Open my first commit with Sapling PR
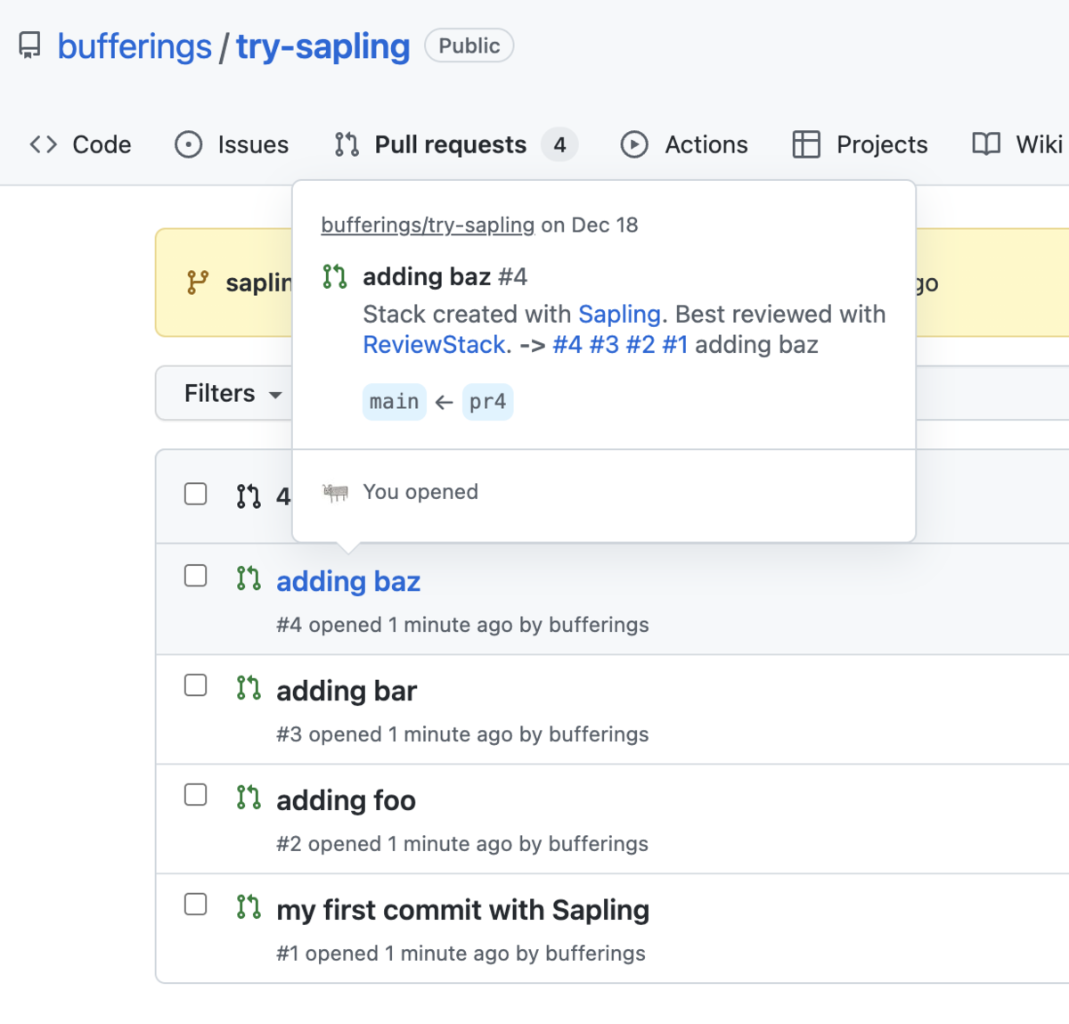The height and width of the screenshot is (1024, 1069). point(462,911)
